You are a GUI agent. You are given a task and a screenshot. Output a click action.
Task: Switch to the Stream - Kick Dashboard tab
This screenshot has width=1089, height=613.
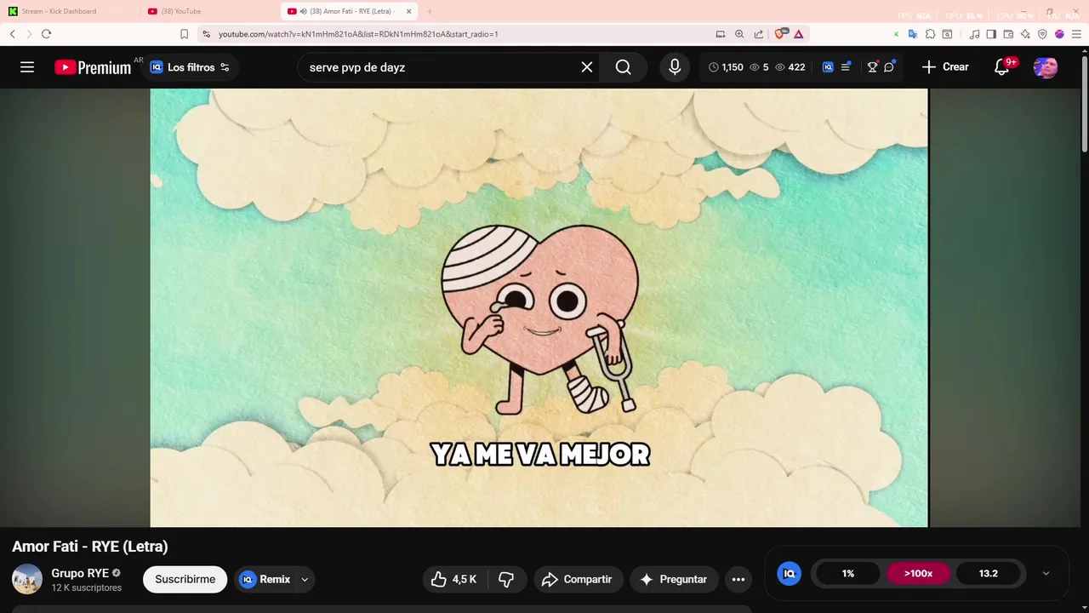tap(70, 11)
